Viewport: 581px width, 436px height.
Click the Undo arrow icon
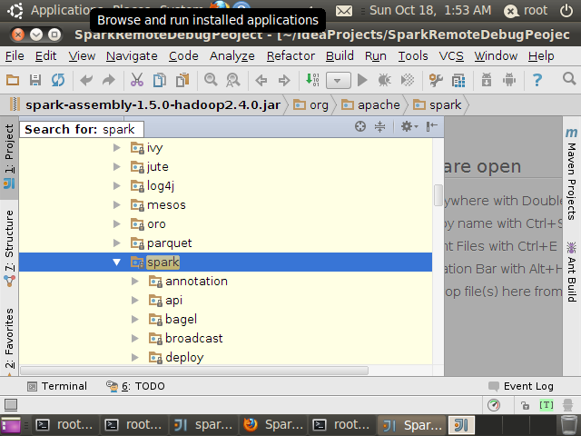tap(86, 80)
